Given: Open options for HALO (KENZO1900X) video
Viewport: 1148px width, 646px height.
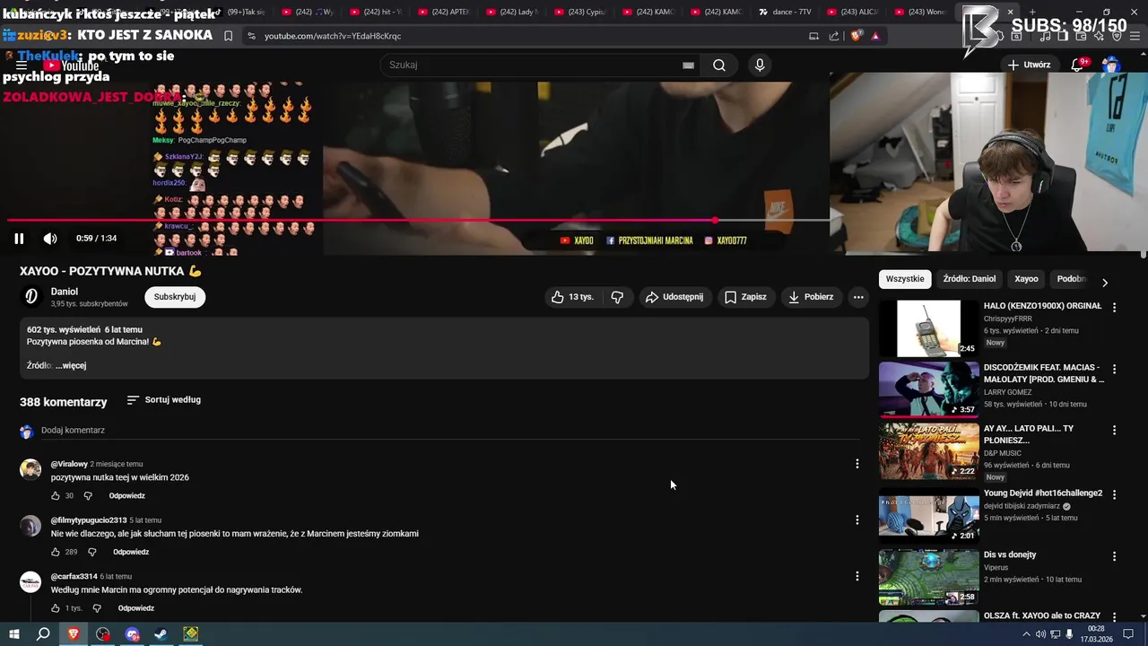Looking at the screenshot, I should pos(1115,307).
